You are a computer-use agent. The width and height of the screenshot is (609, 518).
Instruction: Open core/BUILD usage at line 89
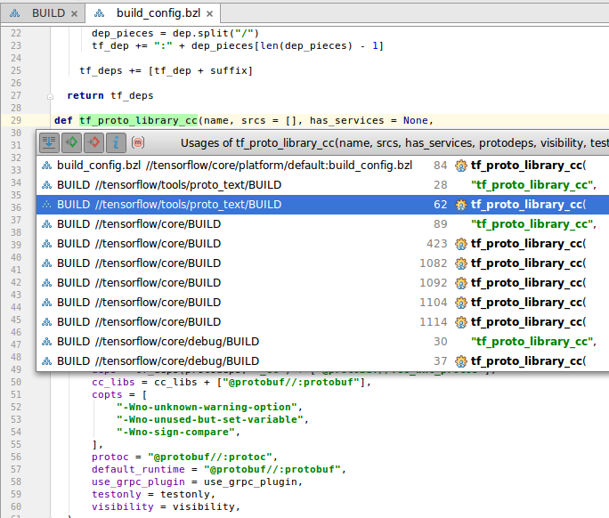point(322,224)
